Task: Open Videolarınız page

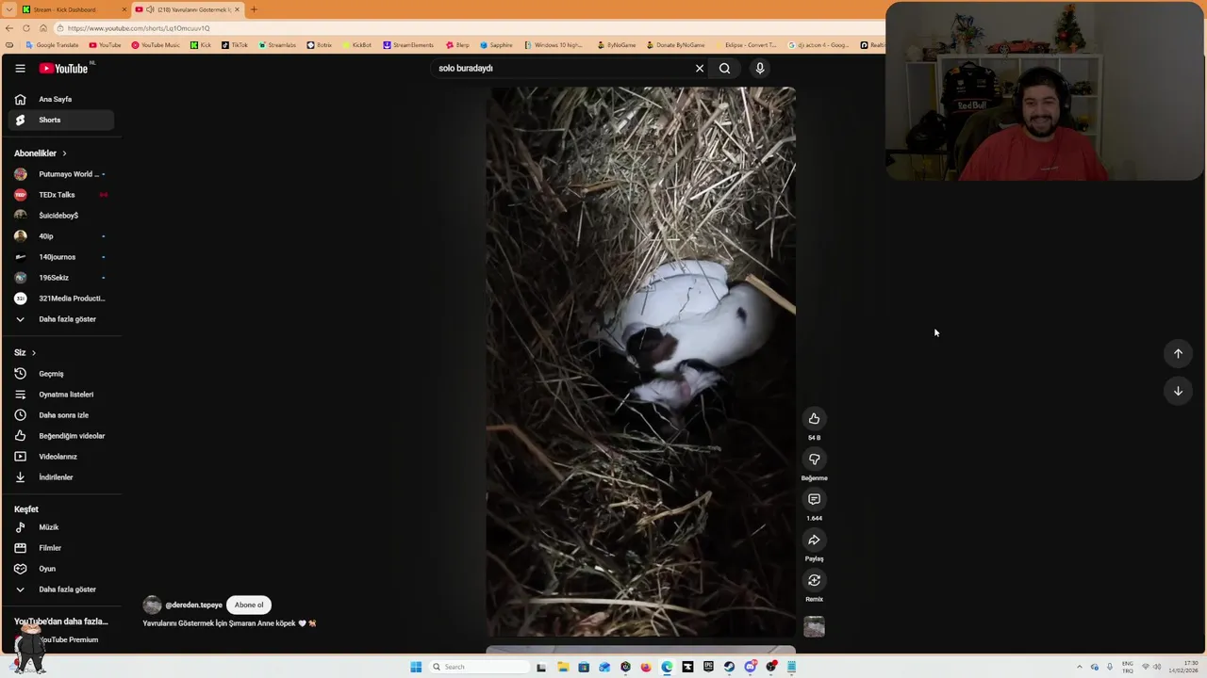Action: click(60, 457)
